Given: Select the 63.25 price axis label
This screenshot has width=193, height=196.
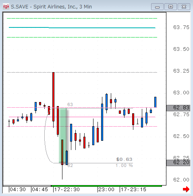Looking at the screenshot, I should tap(181, 71).
